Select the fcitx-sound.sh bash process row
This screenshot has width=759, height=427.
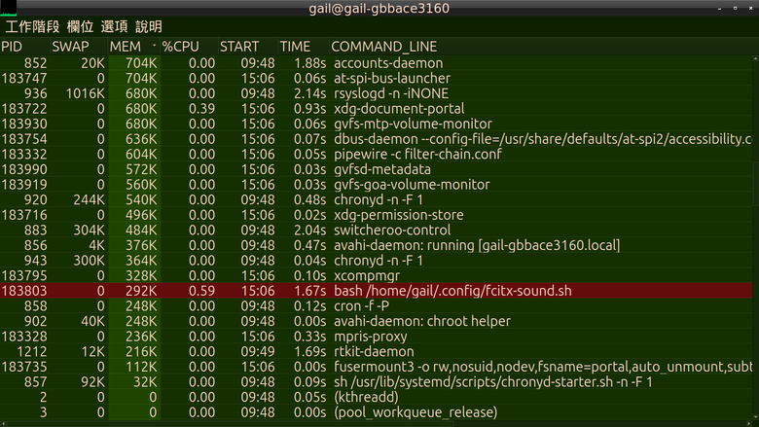[x=377, y=291]
